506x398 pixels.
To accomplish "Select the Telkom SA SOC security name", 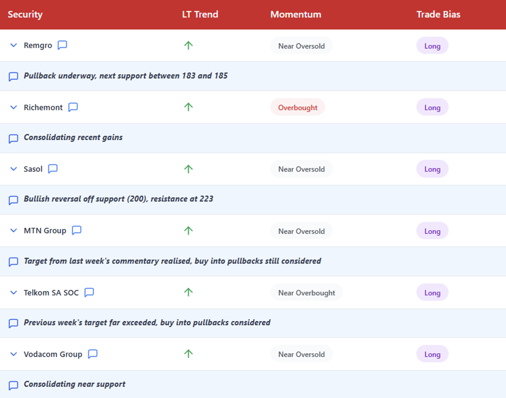I will [51, 293].
